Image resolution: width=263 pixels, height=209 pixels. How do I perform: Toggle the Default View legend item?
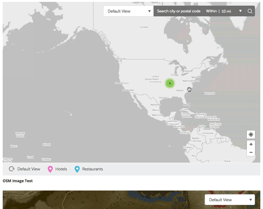[x=29, y=169]
